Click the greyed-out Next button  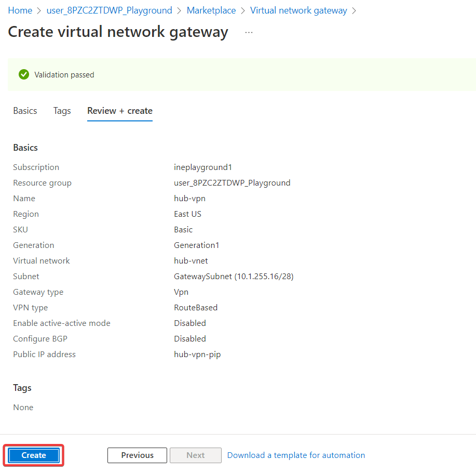coord(195,455)
